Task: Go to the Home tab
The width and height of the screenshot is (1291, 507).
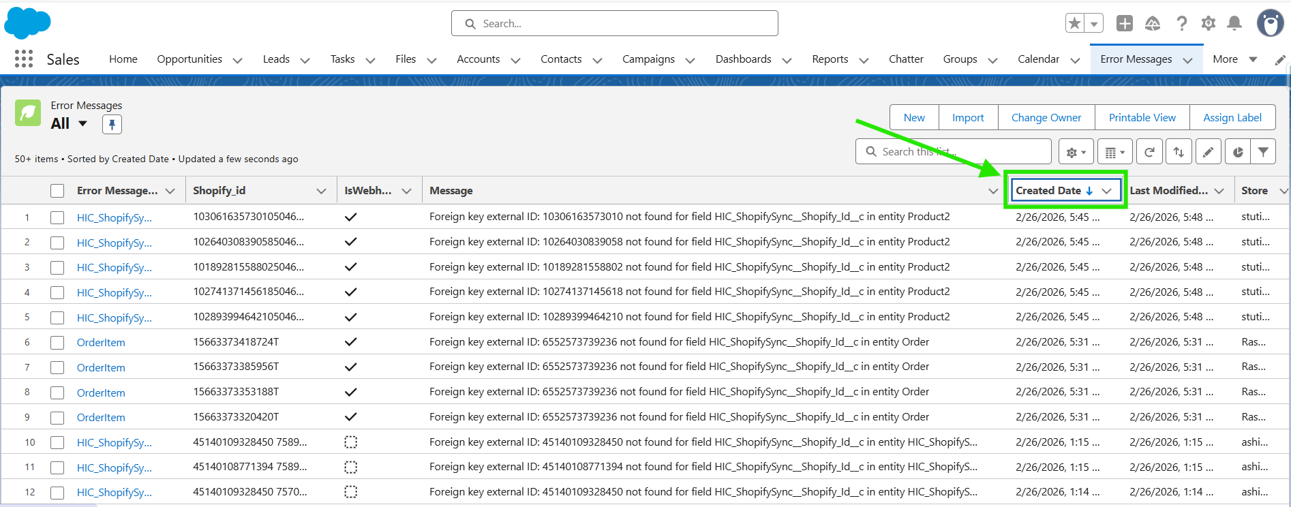Action: [123, 59]
